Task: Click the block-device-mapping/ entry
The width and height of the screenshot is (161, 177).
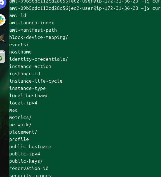Action: [38, 38]
